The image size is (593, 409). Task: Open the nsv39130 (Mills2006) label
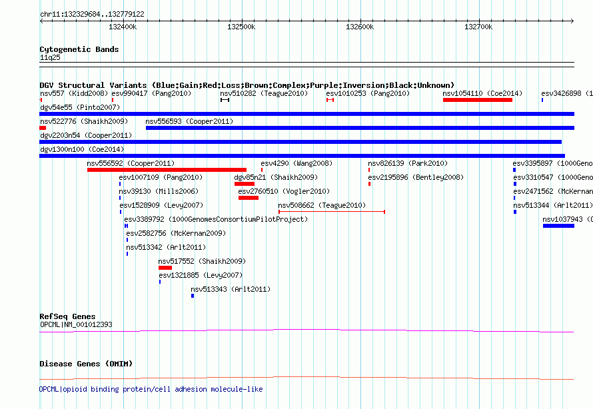[159, 191]
